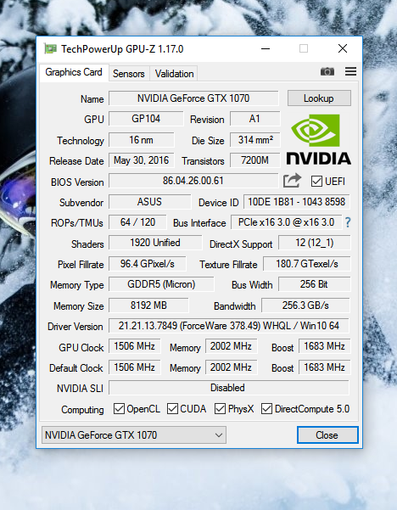
Task: Click the Die Size field 314 mm²
Action: pos(255,140)
